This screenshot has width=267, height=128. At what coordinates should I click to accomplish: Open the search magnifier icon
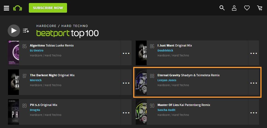(x=222, y=8)
